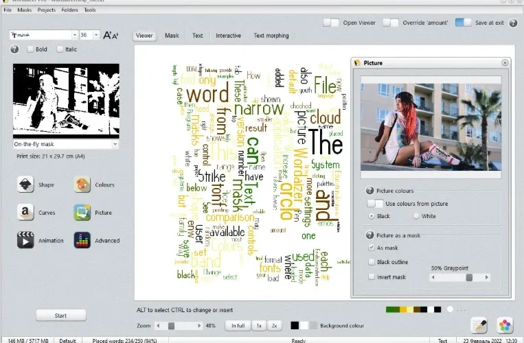Image resolution: width=524 pixels, height=343 pixels.
Task: Open the Masks menu
Action: (x=25, y=10)
